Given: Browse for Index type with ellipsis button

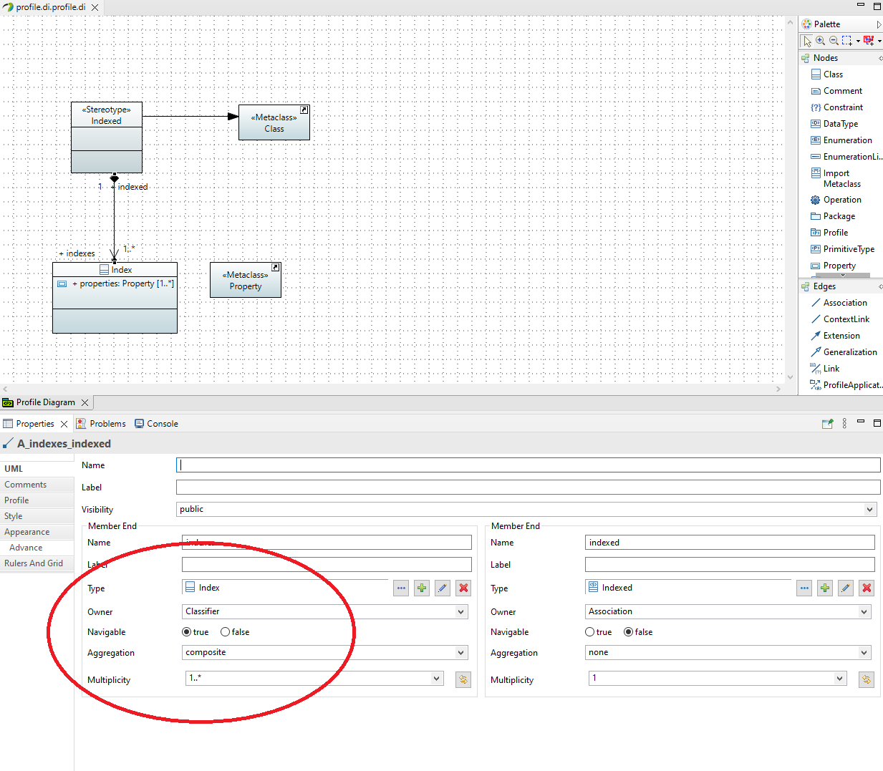Looking at the screenshot, I should pos(401,588).
